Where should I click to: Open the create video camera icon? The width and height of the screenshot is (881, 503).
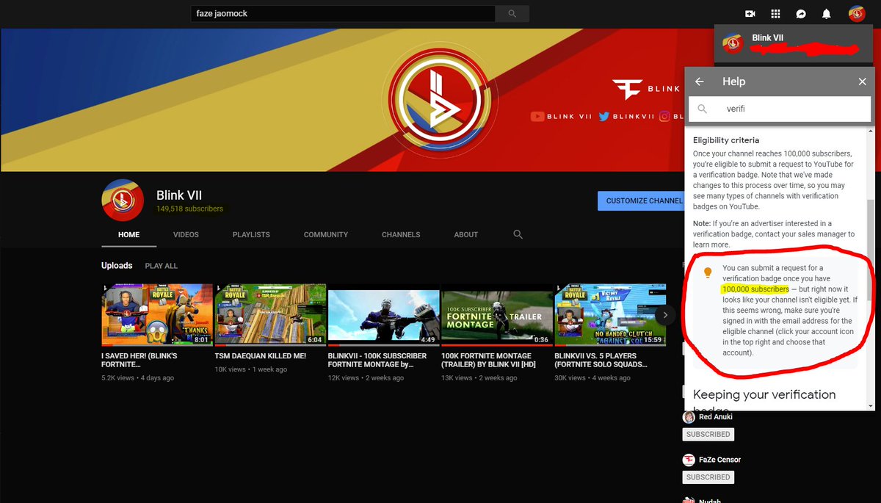(750, 14)
